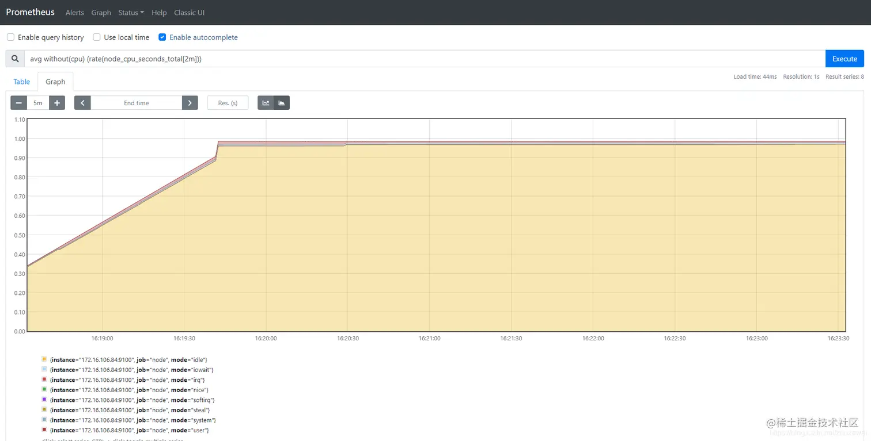Image resolution: width=871 pixels, height=441 pixels.
Task: Go to next end time with right chevron
Action: point(190,103)
